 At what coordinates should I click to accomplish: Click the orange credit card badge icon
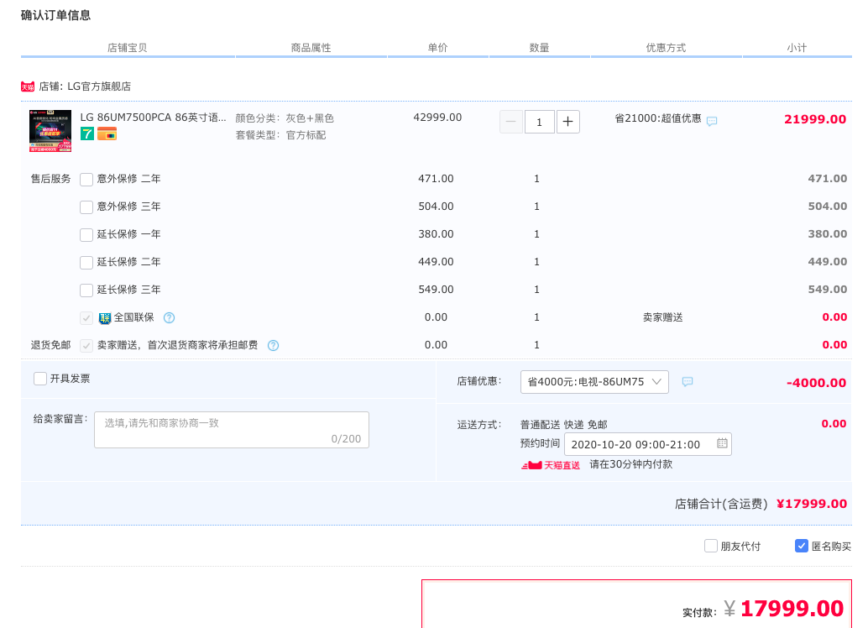pos(107,133)
